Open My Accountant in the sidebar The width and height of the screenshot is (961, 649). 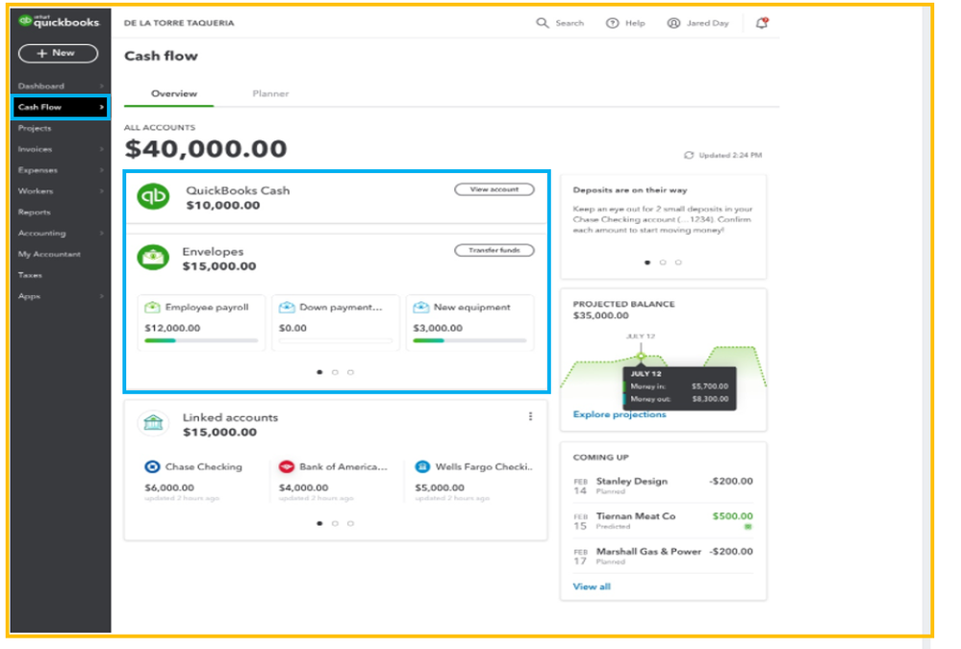click(x=49, y=254)
